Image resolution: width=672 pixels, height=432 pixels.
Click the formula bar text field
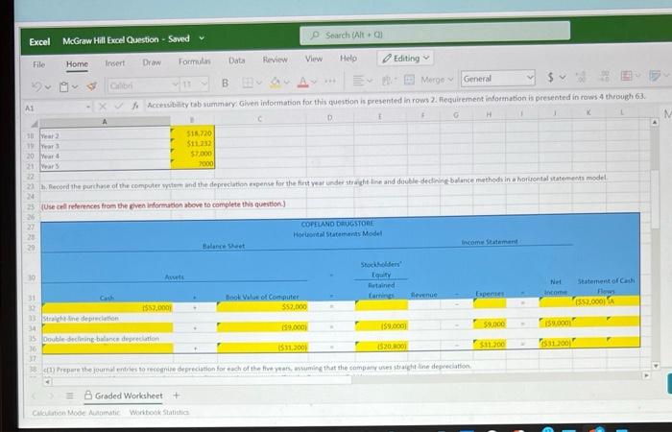(396, 100)
